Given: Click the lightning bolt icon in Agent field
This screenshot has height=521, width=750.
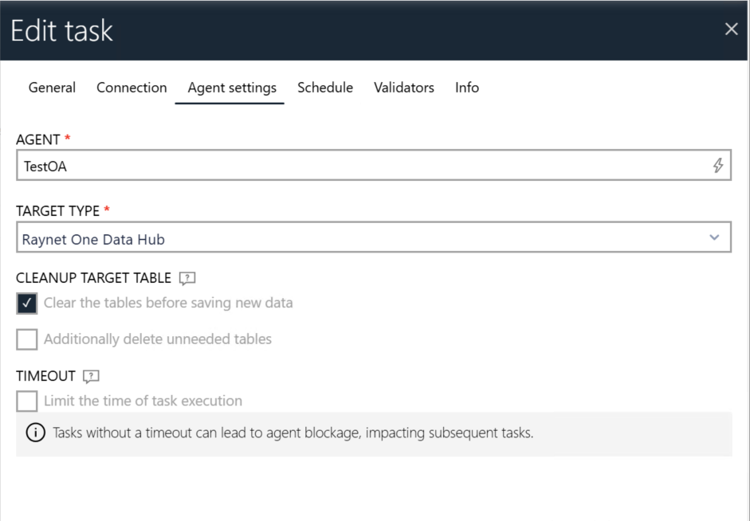Looking at the screenshot, I should pyautogui.click(x=717, y=166).
